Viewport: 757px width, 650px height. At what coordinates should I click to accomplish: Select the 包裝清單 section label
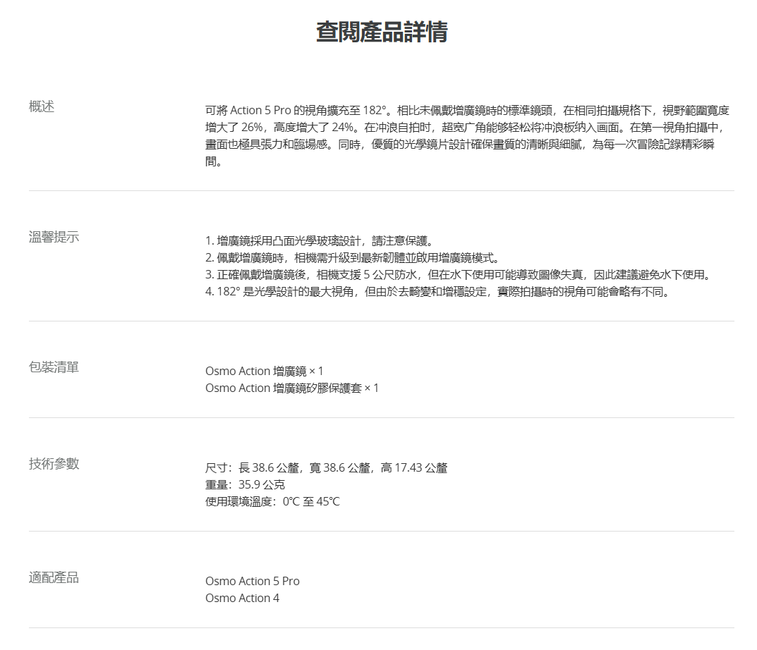pyautogui.click(x=54, y=367)
